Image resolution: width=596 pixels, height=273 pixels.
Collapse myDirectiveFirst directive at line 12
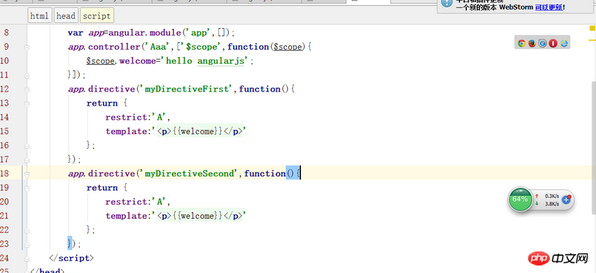[x=27, y=90]
